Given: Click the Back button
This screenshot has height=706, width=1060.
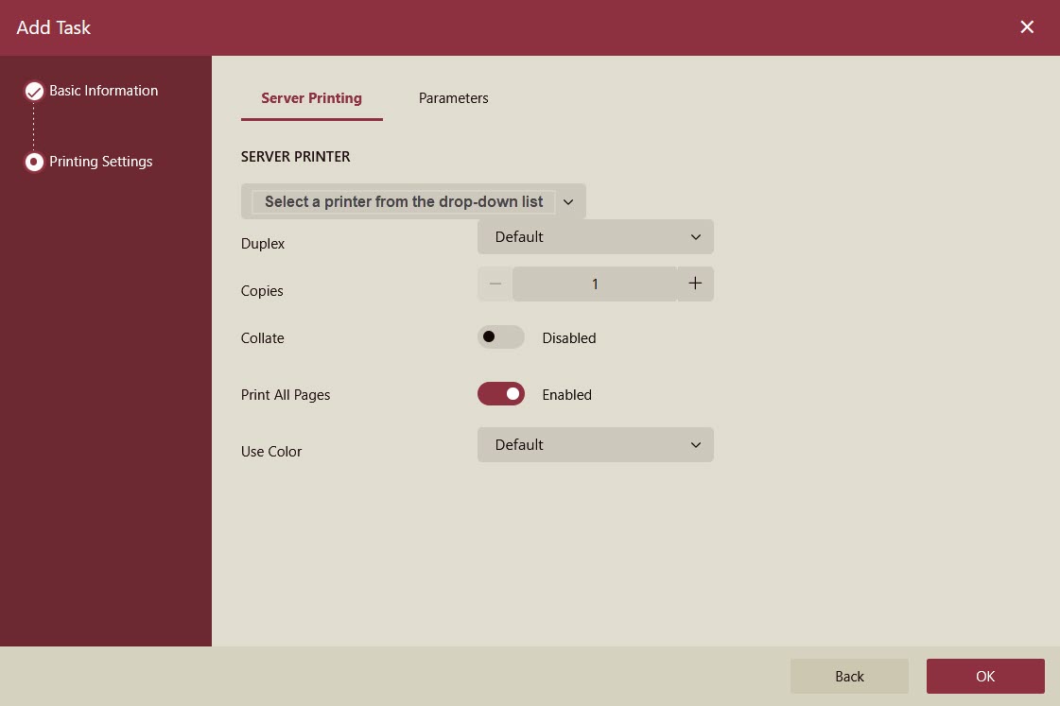Looking at the screenshot, I should coord(849,676).
